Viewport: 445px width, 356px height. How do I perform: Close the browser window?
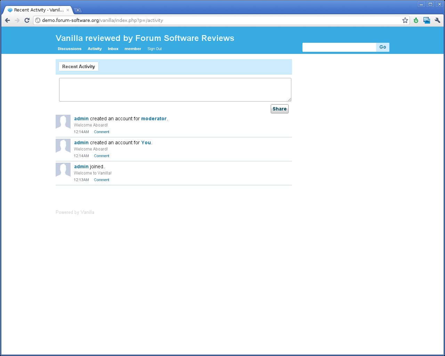439,4
